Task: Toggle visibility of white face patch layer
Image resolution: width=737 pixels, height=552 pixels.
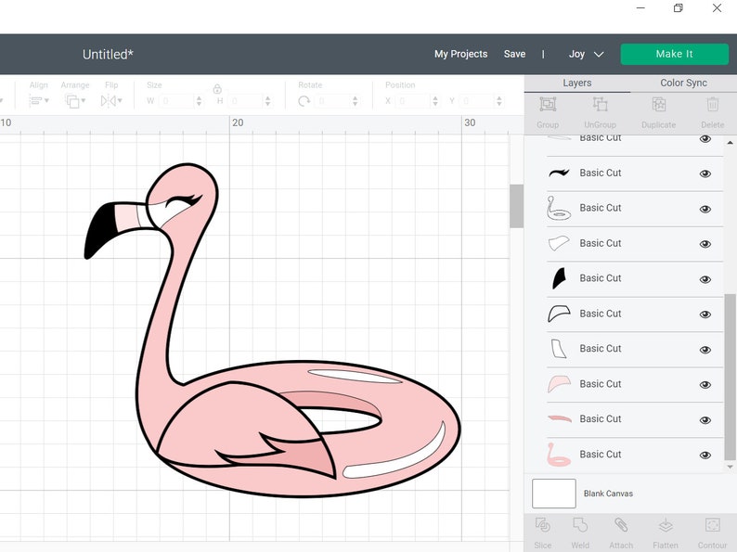Action: click(705, 244)
